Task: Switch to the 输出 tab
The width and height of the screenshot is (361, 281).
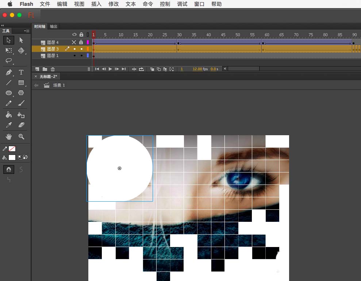Action: coord(54,27)
